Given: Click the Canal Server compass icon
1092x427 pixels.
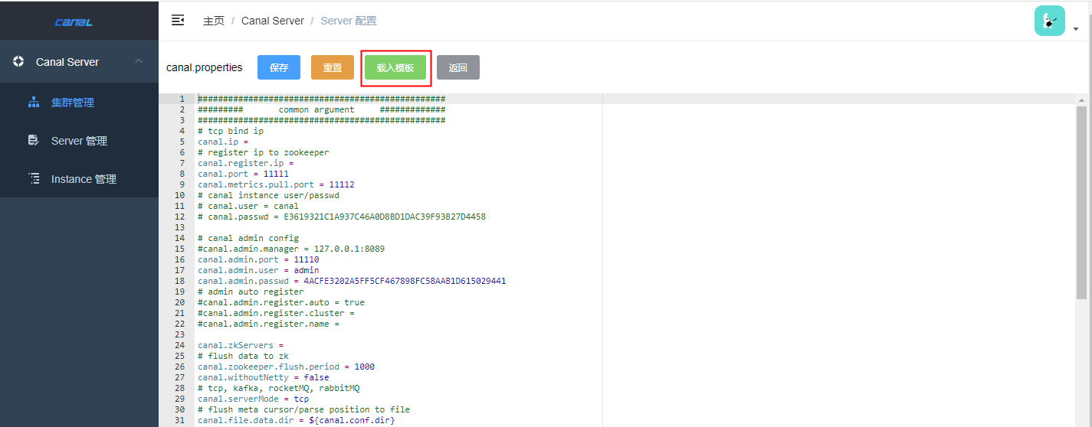Looking at the screenshot, I should 19,61.
